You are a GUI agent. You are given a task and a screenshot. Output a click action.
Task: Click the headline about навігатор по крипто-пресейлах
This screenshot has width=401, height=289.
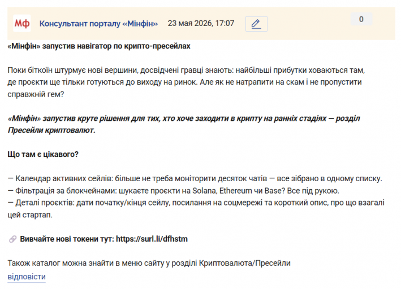coord(99,46)
